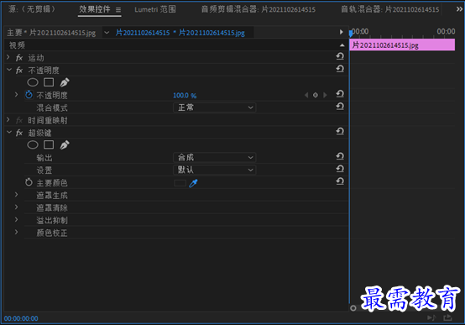Toggle the fx switch for 时间重映射
The image size is (465, 325).
[x=19, y=120]
